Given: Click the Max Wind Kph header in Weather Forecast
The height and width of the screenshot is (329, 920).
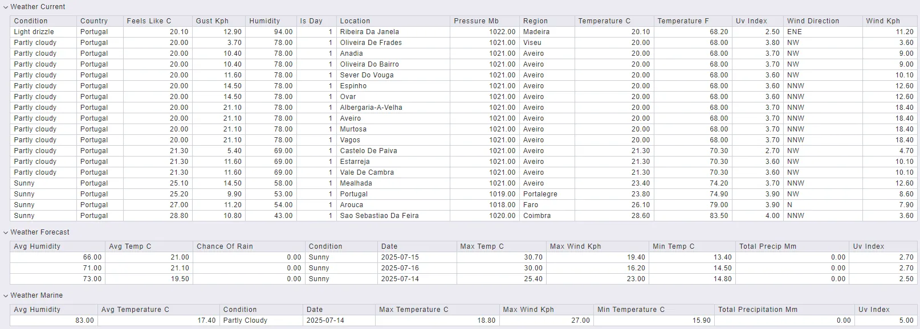Looking at the screenshot, I should click(x=597, y=246).
